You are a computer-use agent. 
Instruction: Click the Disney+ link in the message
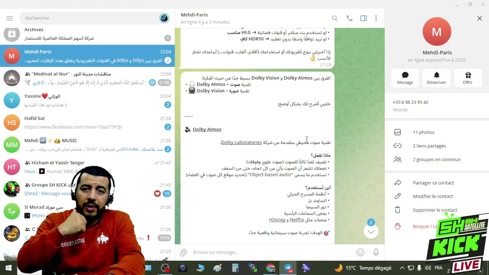pos(277,220)
